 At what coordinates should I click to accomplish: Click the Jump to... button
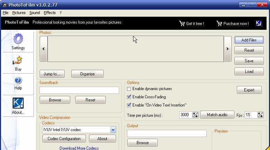pyautogui.click(x=52, y=74)
